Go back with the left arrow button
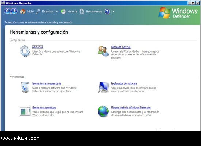The height and width of the screenshot is (146, 201). pyautogui.click(x=7, y=11)
